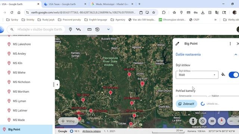Viewport: 239px width, 134px height.
Task: Open the Vrstvy layers button
Action: coord(68,121)
